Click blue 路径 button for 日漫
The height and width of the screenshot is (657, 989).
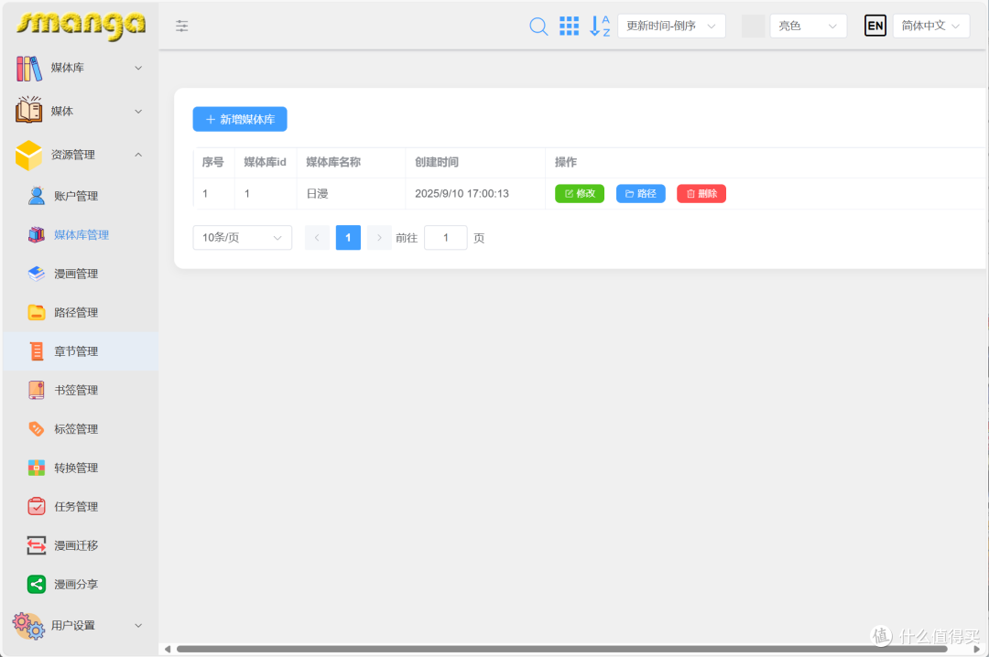[x=640, y=194]
